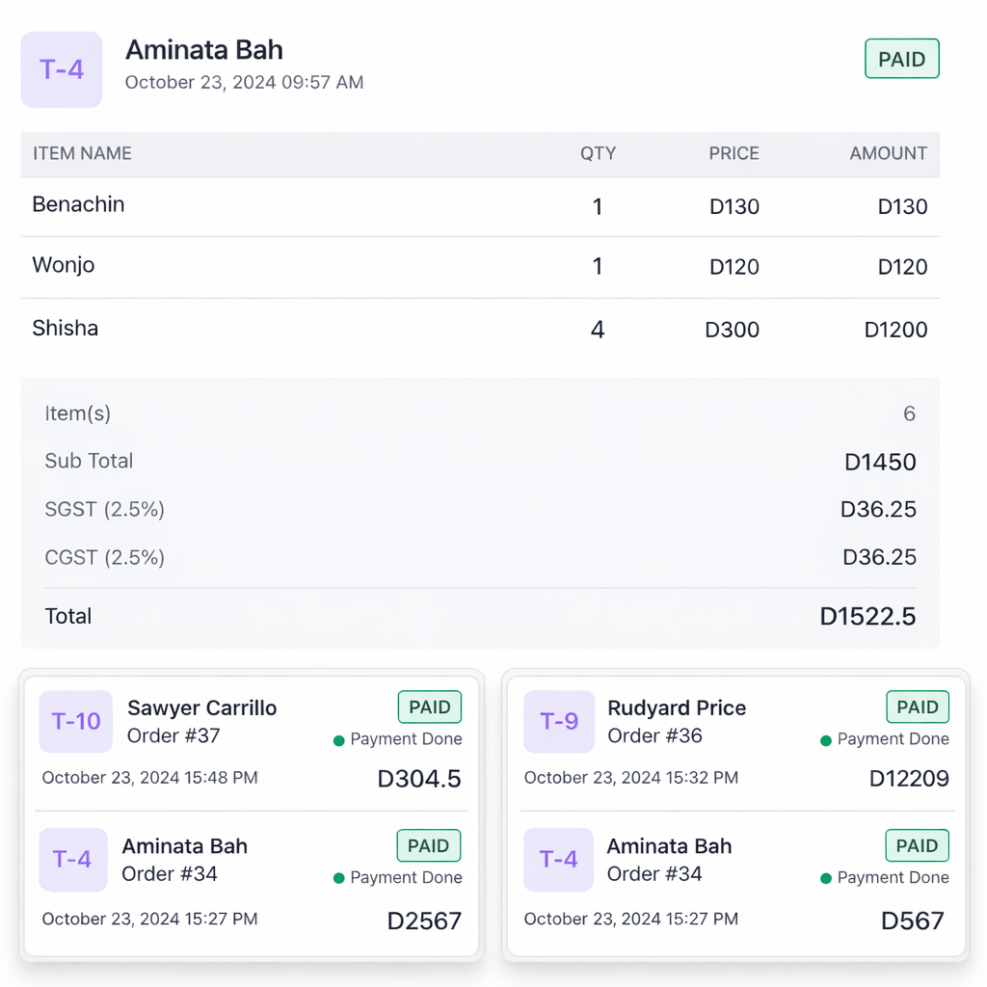Click the PAID badge on Rudyard Price's order
Image resolution: width=987 pixels, height=987 pixels.
[917, 707]
